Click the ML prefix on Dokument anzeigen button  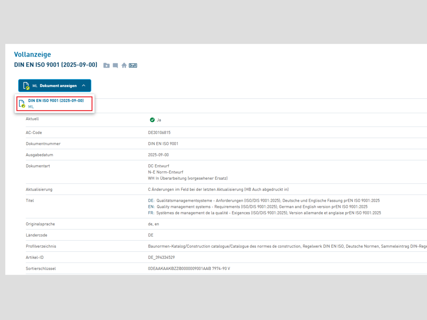point(35,86)
